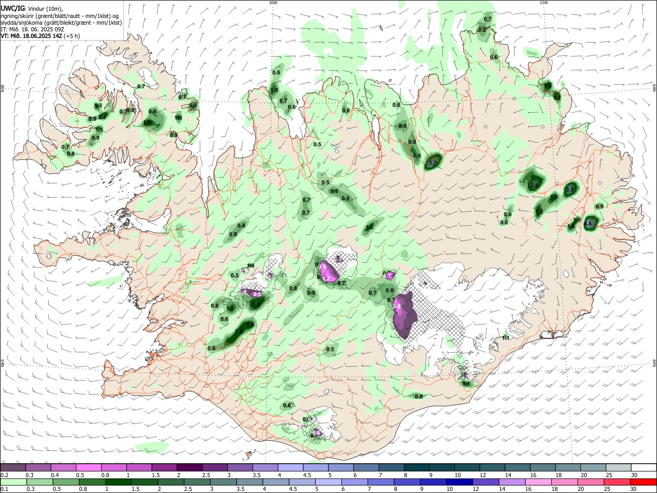
Task: Click the "3.5" precipitation value in the east
Action: [569, 189]
